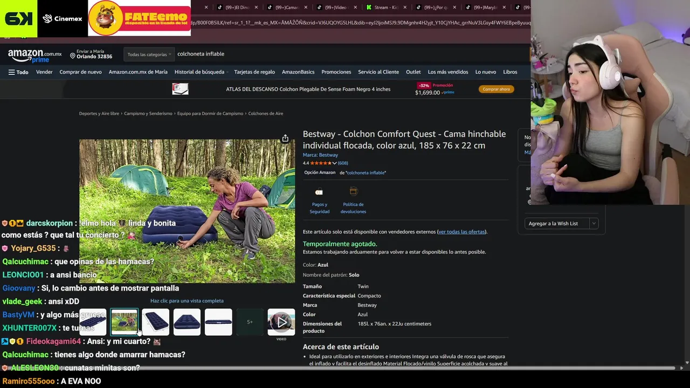Open the Vender nav item
The width and height of the screenshot is (690, 388).
tap(44, 72)
